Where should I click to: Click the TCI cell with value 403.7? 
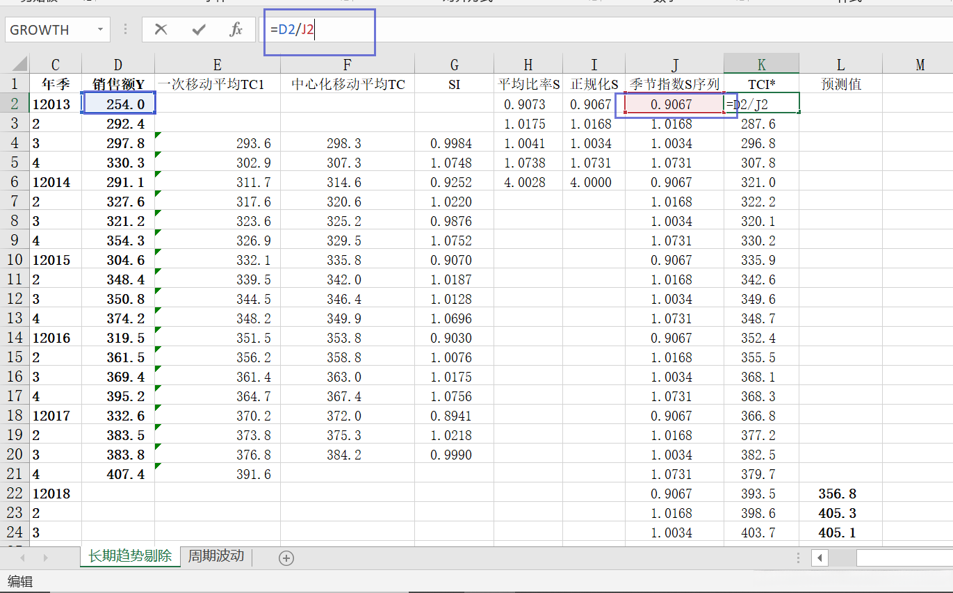(762, 533)
